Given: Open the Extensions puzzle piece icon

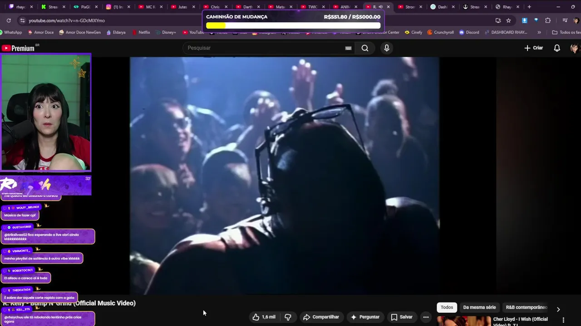Looking at the screenshot, I should tap(548, 20).
